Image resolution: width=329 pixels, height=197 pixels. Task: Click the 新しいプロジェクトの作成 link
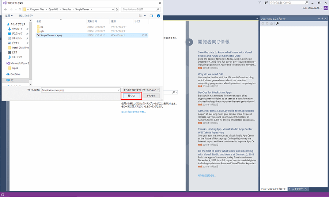tap(133, 112)
